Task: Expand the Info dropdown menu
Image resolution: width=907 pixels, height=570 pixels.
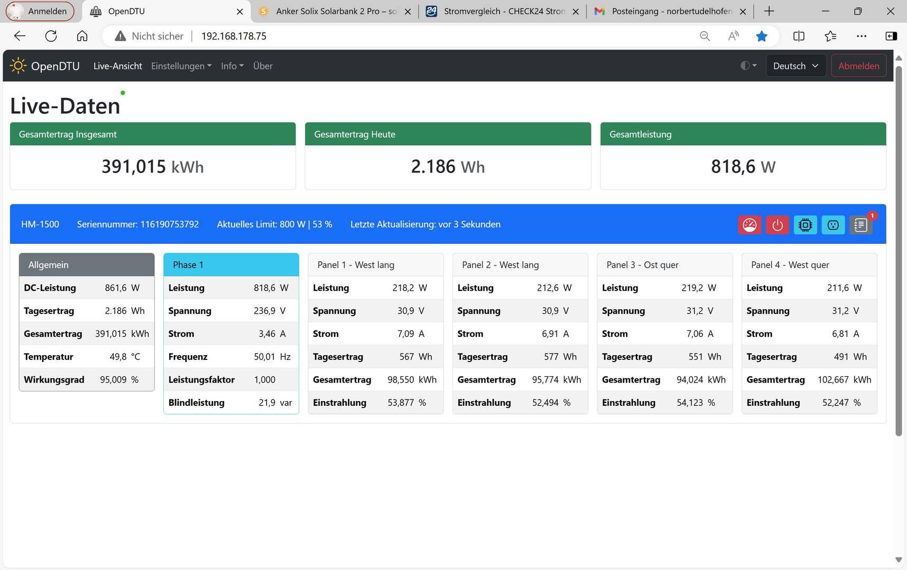Action: click(233, 66)
